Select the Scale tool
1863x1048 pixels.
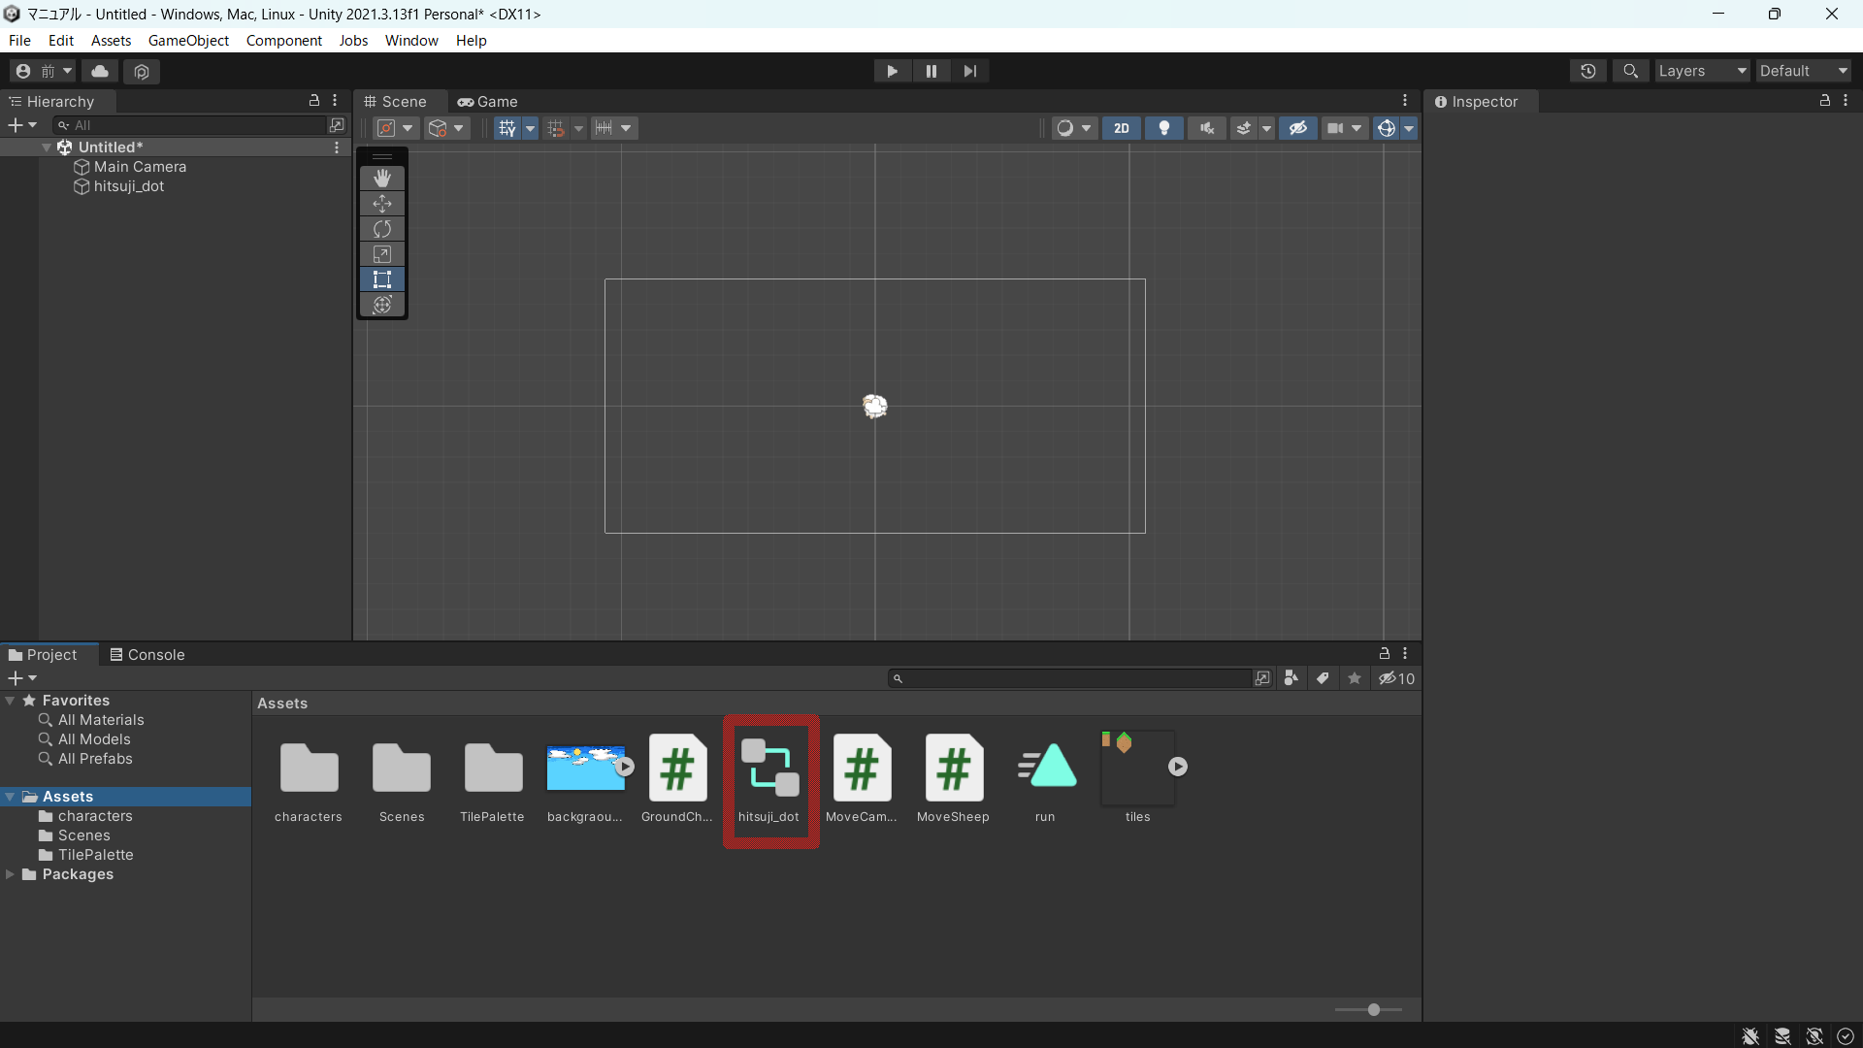point(382,254)
